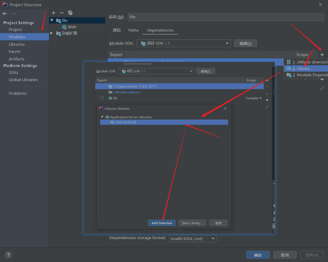
Task: Confirm with the 确定 button
Action: (x=258, y=255)
